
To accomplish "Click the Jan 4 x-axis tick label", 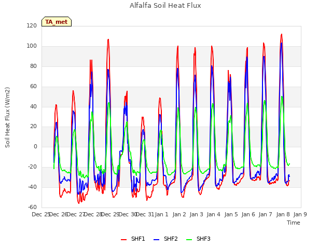I will (214, 214).
